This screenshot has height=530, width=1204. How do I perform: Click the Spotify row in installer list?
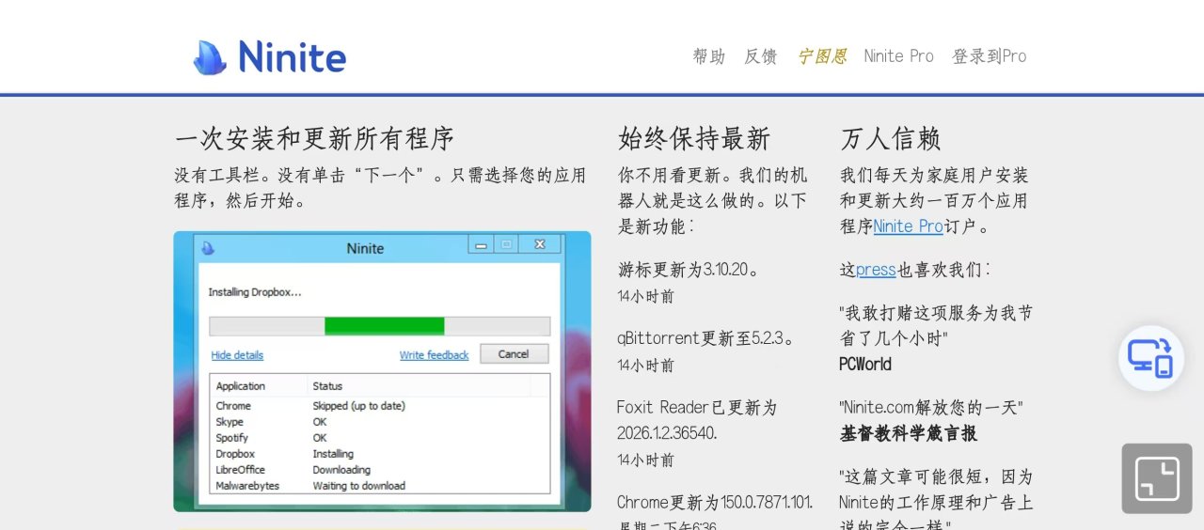(x=379, y=438)
